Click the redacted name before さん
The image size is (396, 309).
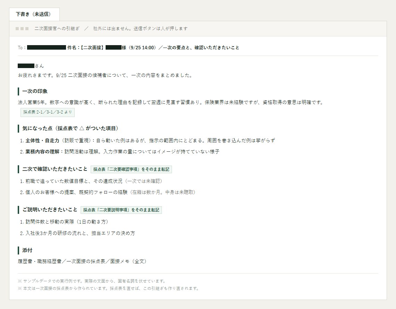pos(26,66)
